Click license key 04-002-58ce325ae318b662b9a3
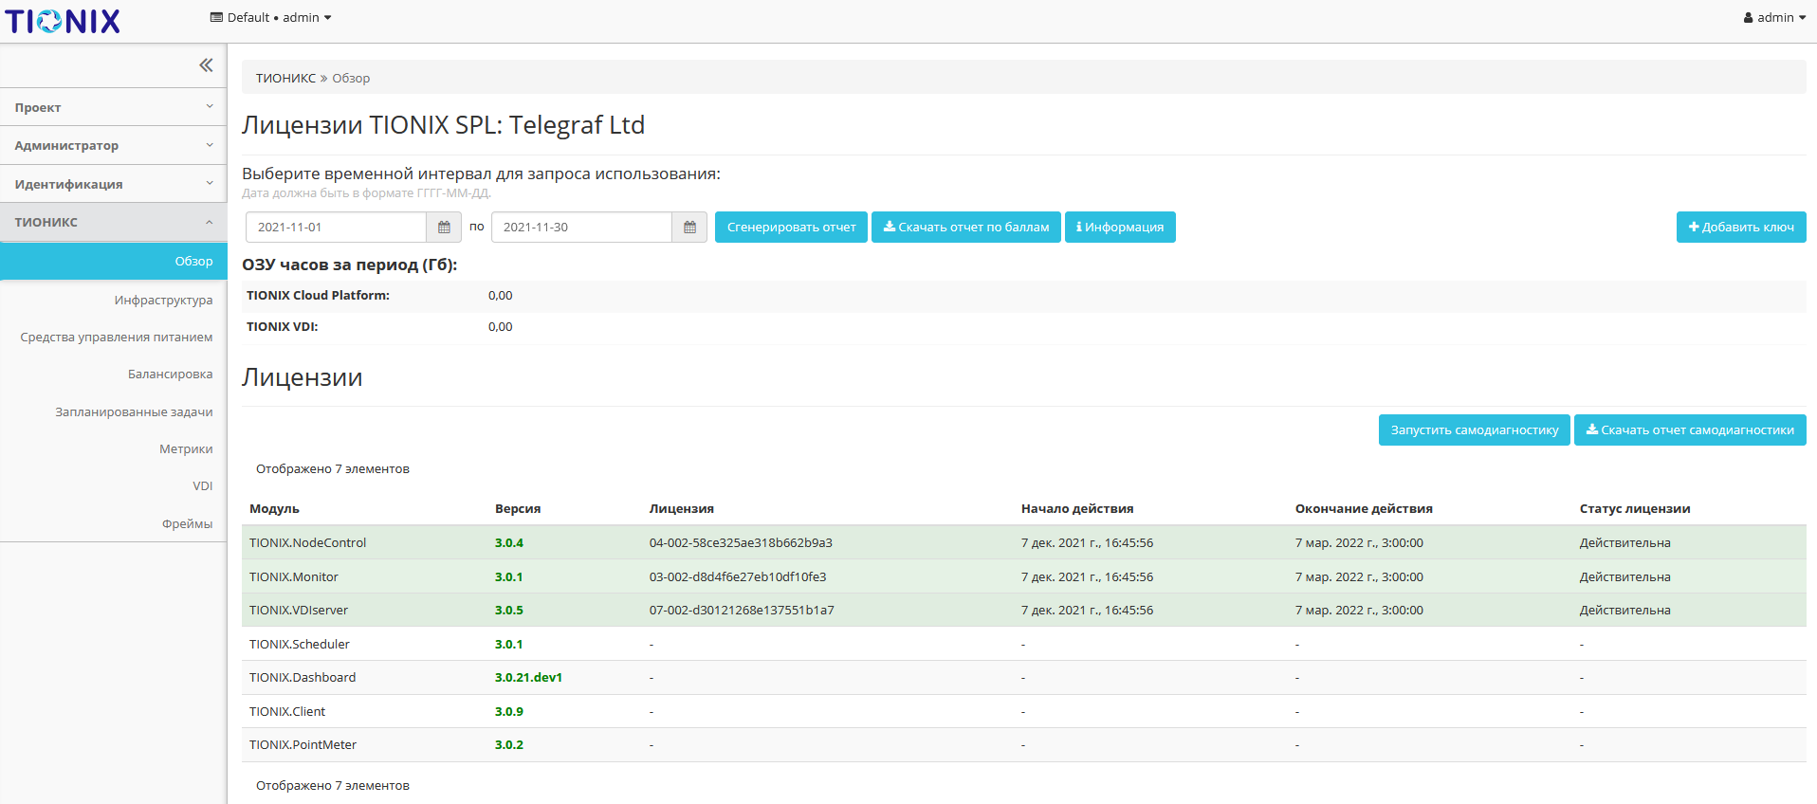This screenshot has height=804, width=1817. coord(741,542)
